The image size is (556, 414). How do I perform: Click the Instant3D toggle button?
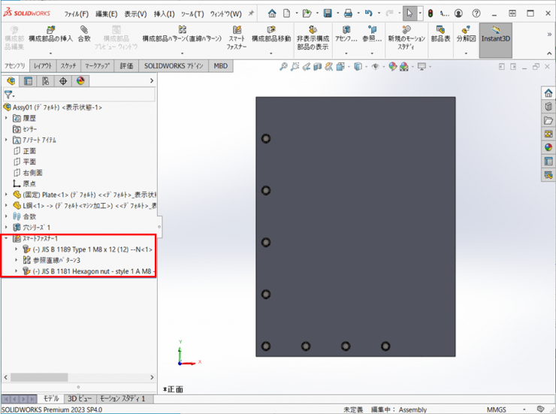coord(495,39)
